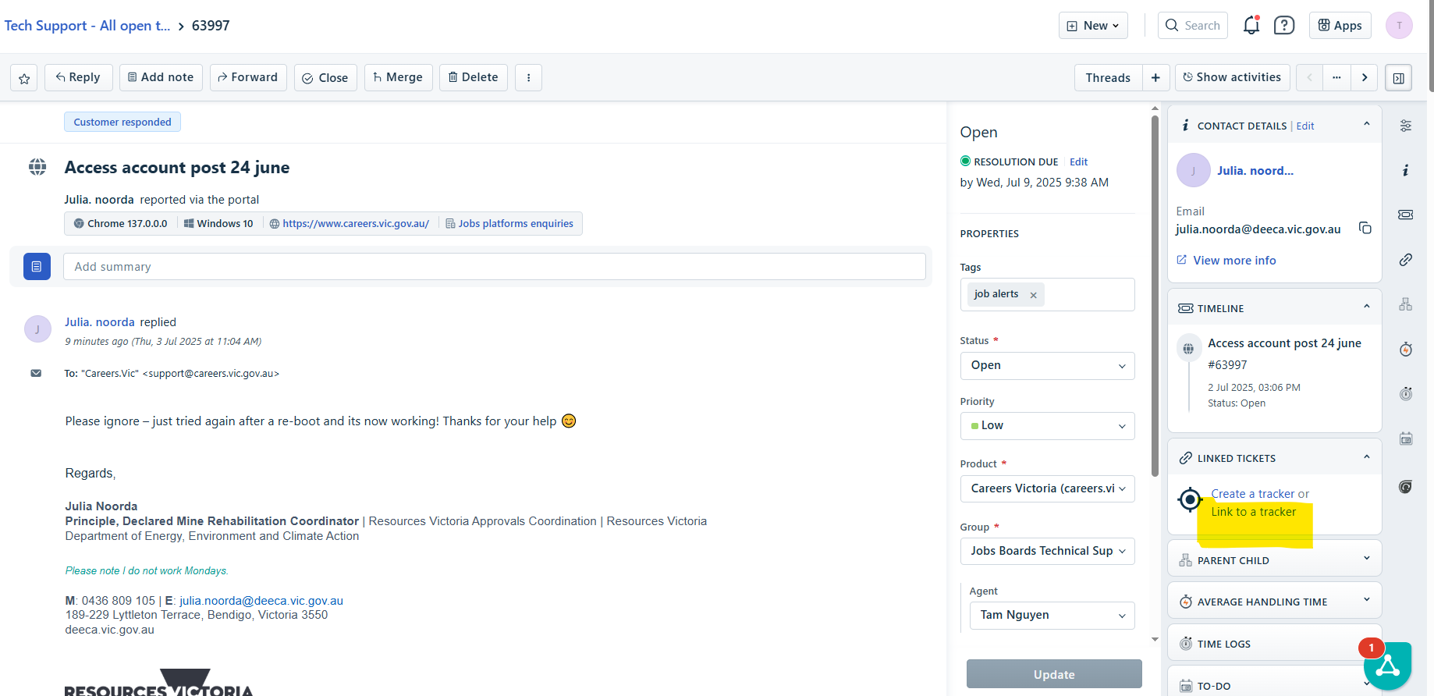The image size is (1434, 696).
Task: Toggle the right sidebar panel icon
Action: pos(1398,78)
